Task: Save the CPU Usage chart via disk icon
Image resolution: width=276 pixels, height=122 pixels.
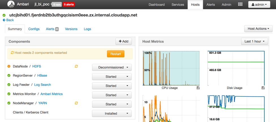Action: [x=198, y=88]
